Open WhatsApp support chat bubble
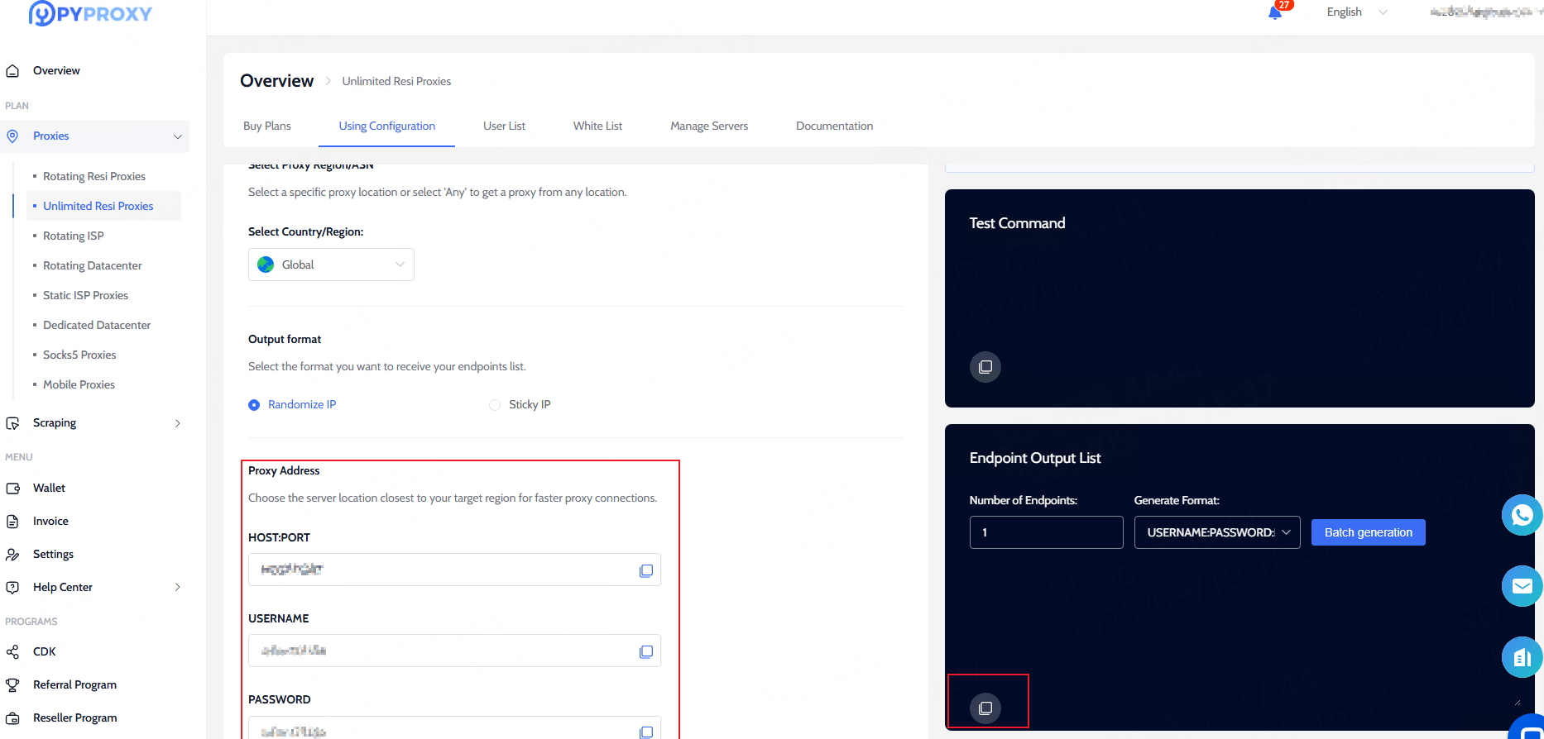Image resolution: width=1544 pixels, height=739 pixels. [1522, 515]
